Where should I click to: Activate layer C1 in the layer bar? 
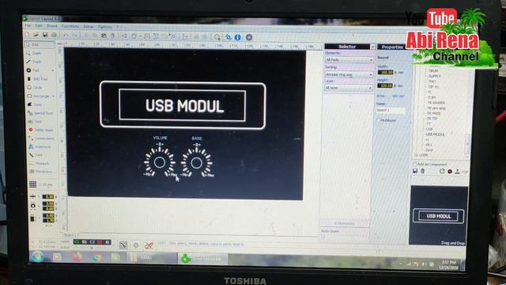(x=77, y=242)
